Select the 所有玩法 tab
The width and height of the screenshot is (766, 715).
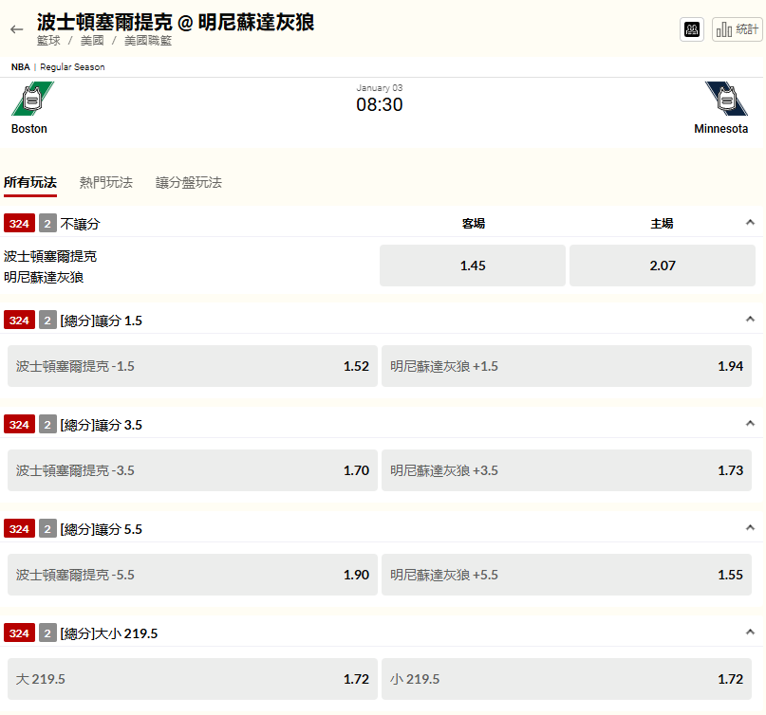click(30, 182)
